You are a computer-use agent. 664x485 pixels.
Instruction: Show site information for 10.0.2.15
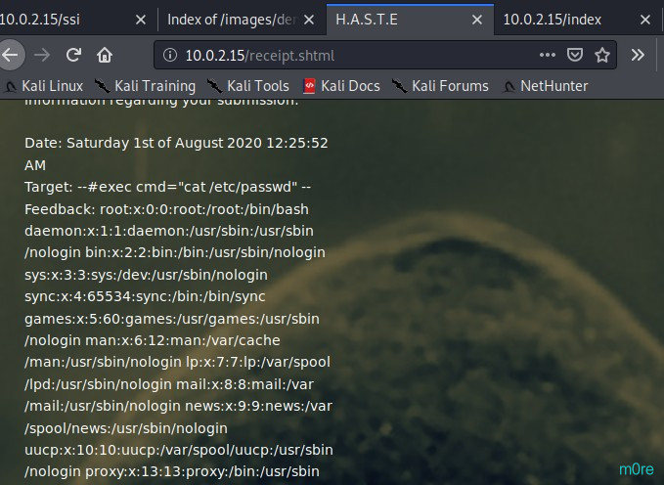coord(170,55)
